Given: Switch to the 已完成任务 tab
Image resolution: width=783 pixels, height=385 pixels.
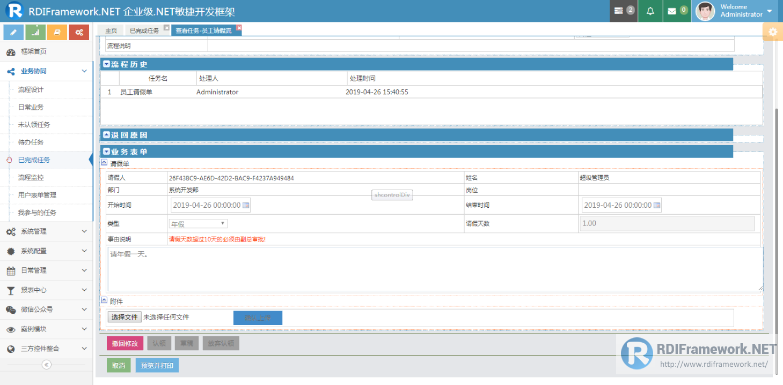Looking at the screenshot, I should 144,31.
